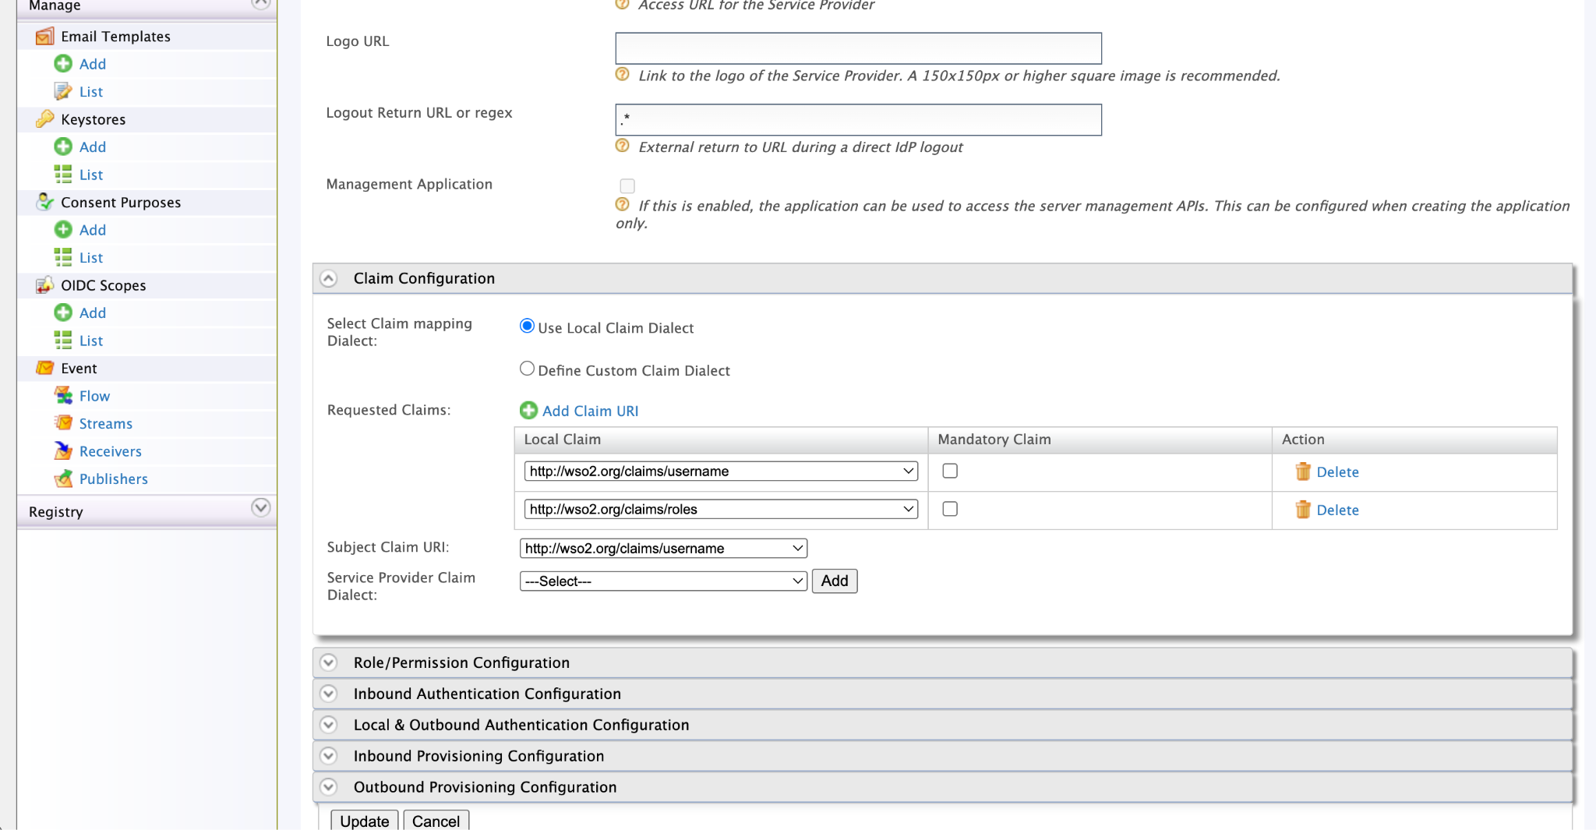Click the Keystores key icon
1596x830 pixels.
pos(45,119)
